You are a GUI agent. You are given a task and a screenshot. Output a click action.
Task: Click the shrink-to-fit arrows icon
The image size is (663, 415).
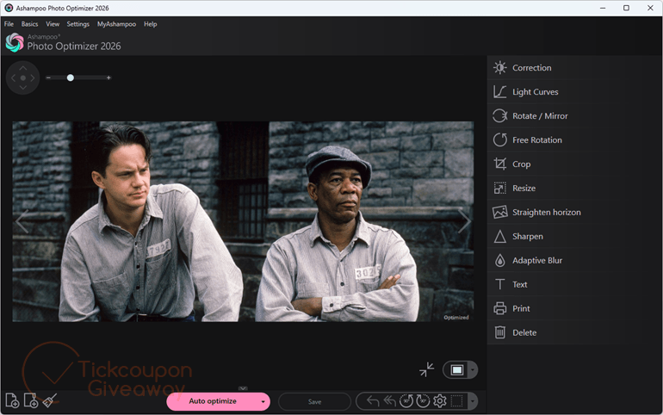pos(426,369)
